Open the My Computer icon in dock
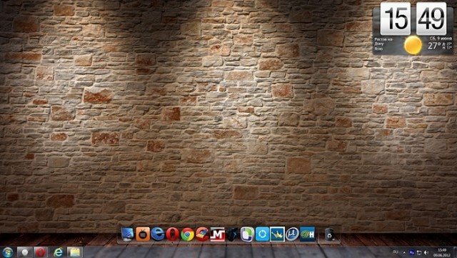Image resolution: width=457 pixels, height=258 pixels. [x=127, y=234]
